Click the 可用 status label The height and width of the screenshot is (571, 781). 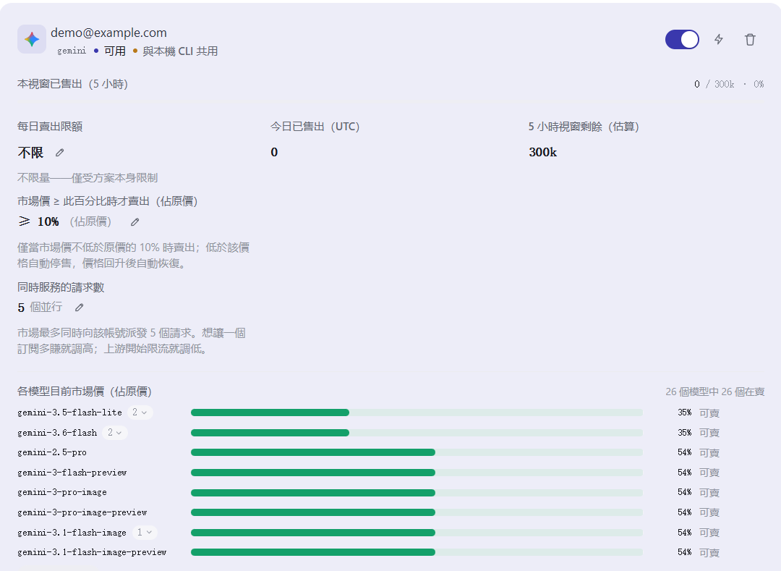pos(115,51)
